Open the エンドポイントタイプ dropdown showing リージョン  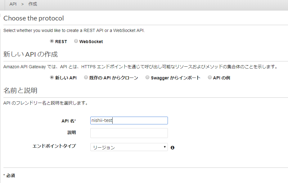click(x=129, y=147)
